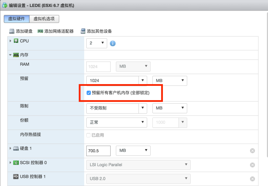Open the LSI Logic Parallel dropdown
This screenshot has width=268, height=186.
[138, 165]
